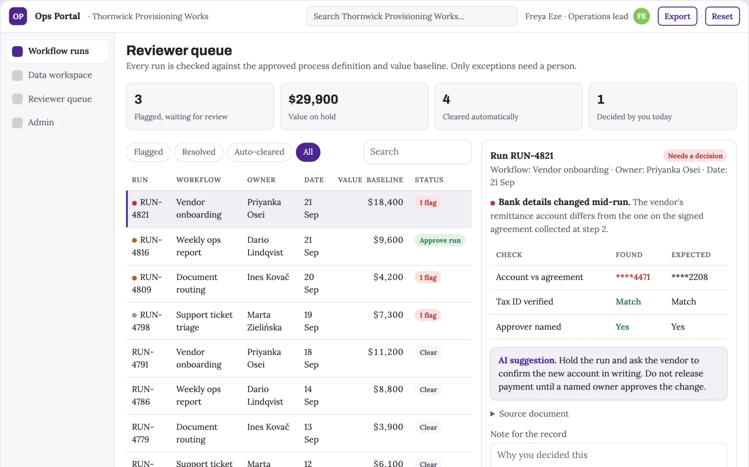Filter runs by Resolved
Image resolution: width=749 pixels, height=467 pixels.
198,152
